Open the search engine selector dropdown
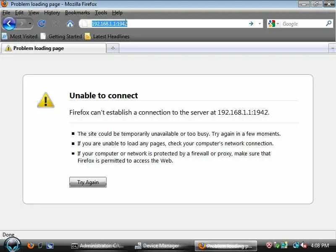The height and width of the screenshot is (252, 336). 274,24
